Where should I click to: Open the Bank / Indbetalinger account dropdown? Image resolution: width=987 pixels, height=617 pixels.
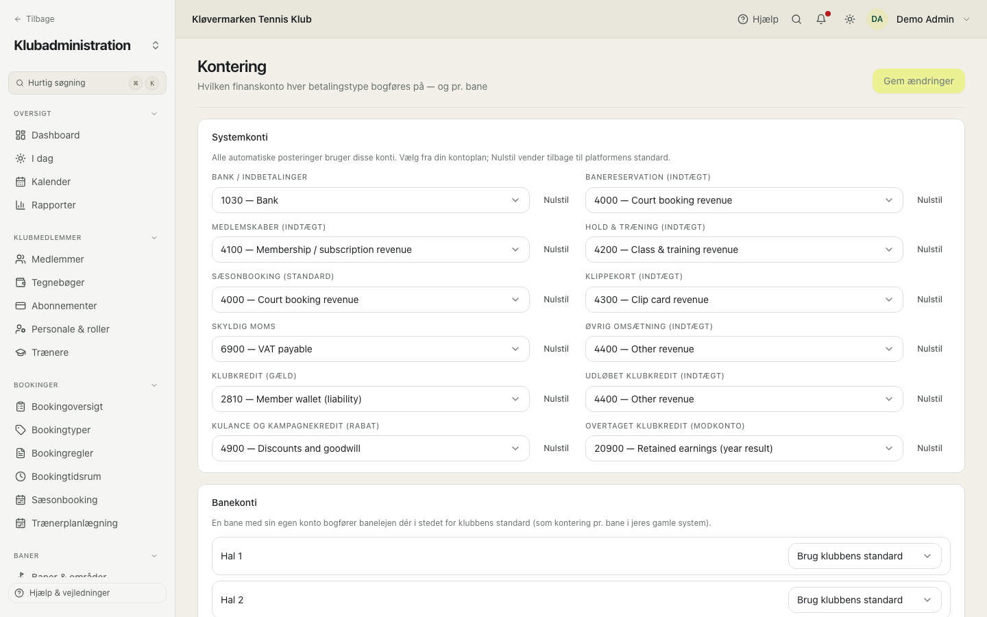pyautogui.click(x=371, y=200)
